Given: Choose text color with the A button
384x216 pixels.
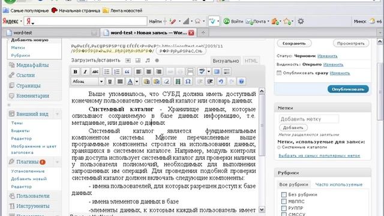Looking at the screenshot, I should pos(130,82).
